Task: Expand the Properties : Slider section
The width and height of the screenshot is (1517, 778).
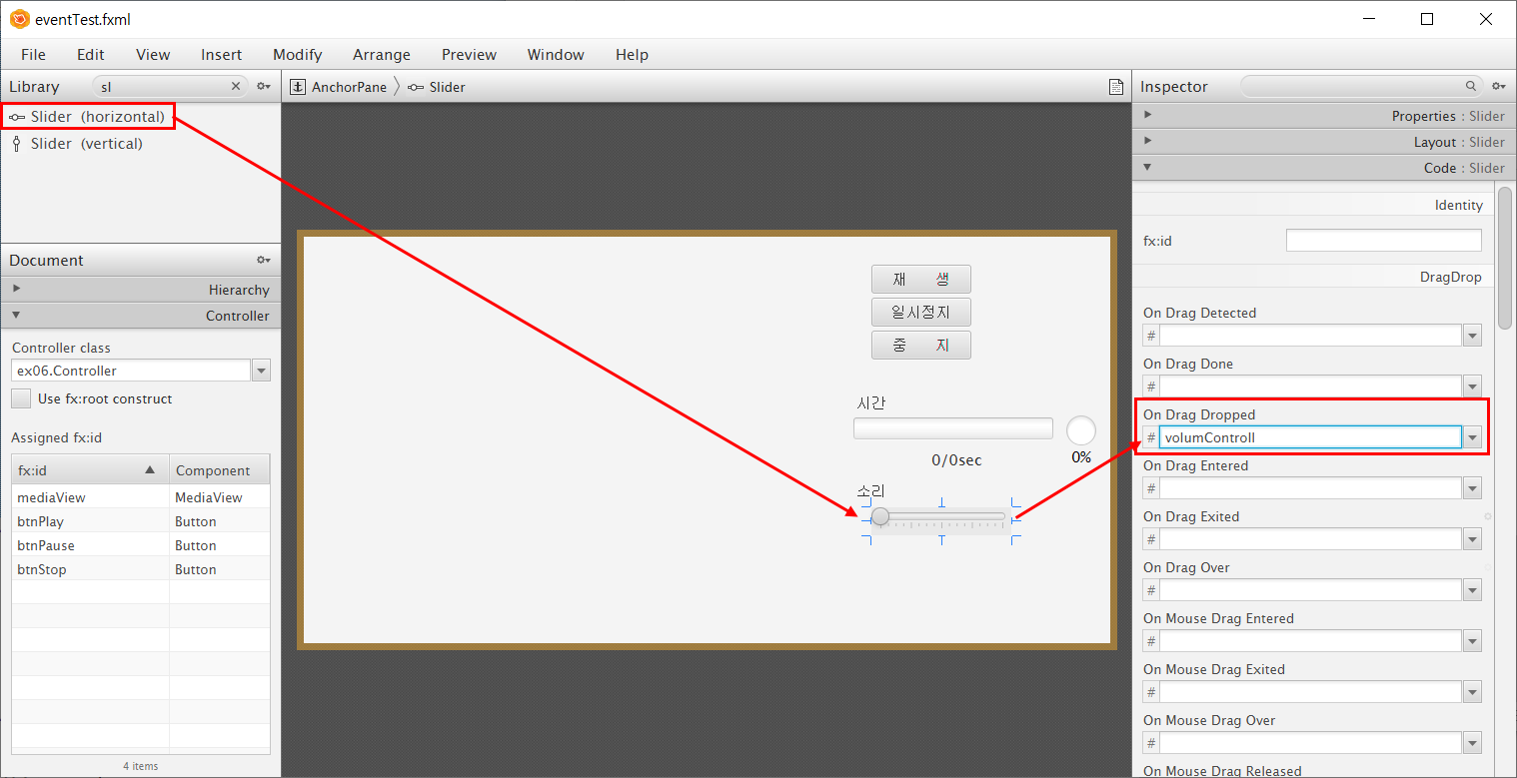Action: pyautogui.click(x=1322, y=116)
